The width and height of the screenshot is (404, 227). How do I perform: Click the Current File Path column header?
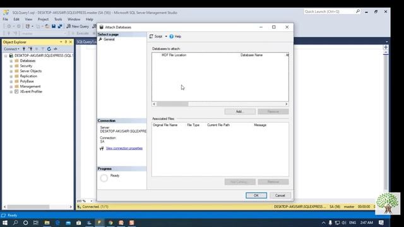point(218,125)
